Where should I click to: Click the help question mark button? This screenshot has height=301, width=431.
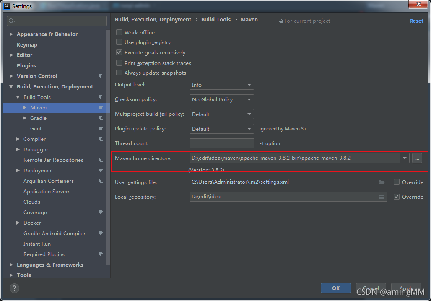click(x=14, y=288)
